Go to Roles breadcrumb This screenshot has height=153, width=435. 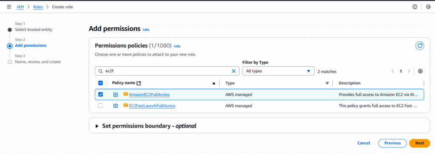(38, 7)
